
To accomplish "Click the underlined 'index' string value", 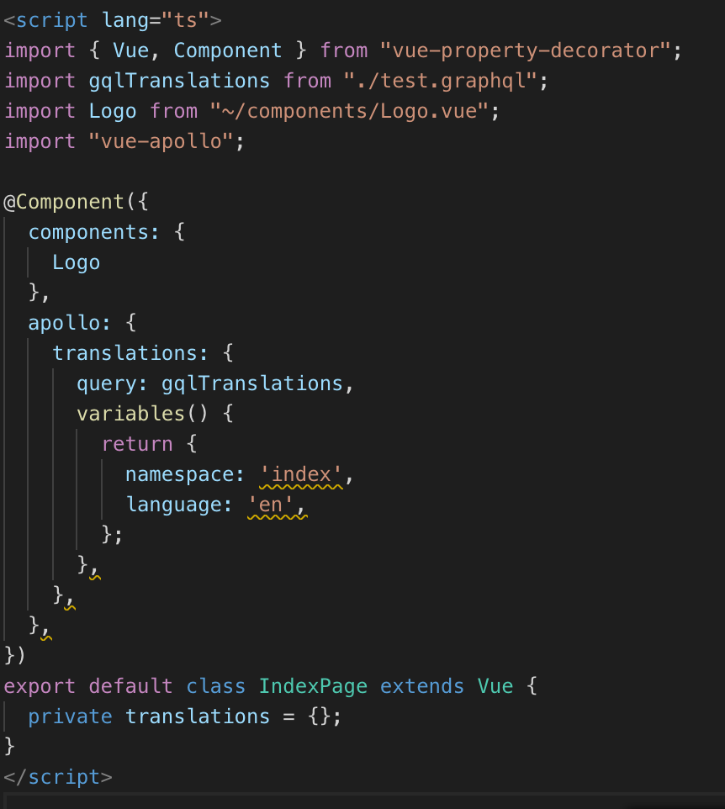I will tap(301, 474).
